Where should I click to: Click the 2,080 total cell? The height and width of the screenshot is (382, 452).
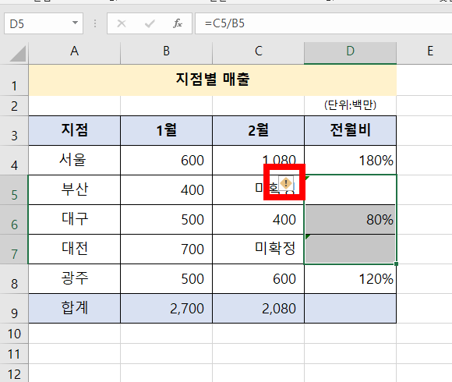pyautogui.click(x=258, y=309)
